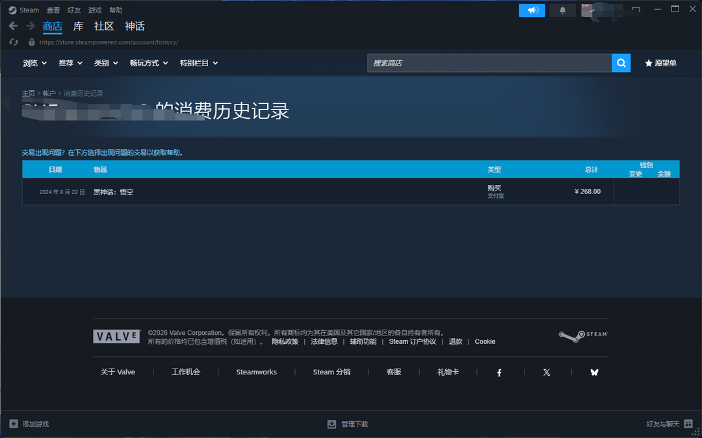
Task: Expand the 推荐 dropdown menu
Action: click(70, 63)
